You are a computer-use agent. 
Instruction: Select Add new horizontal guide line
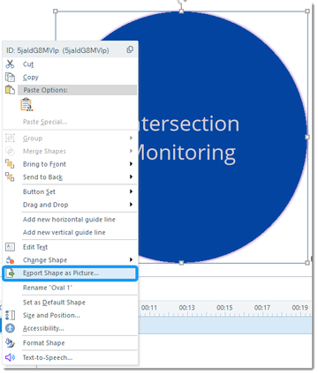pos(70,219)
